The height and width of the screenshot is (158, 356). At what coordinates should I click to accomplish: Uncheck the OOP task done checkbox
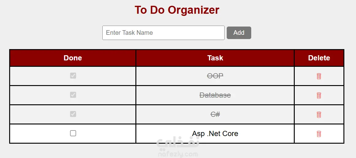(x=73, y=76)
